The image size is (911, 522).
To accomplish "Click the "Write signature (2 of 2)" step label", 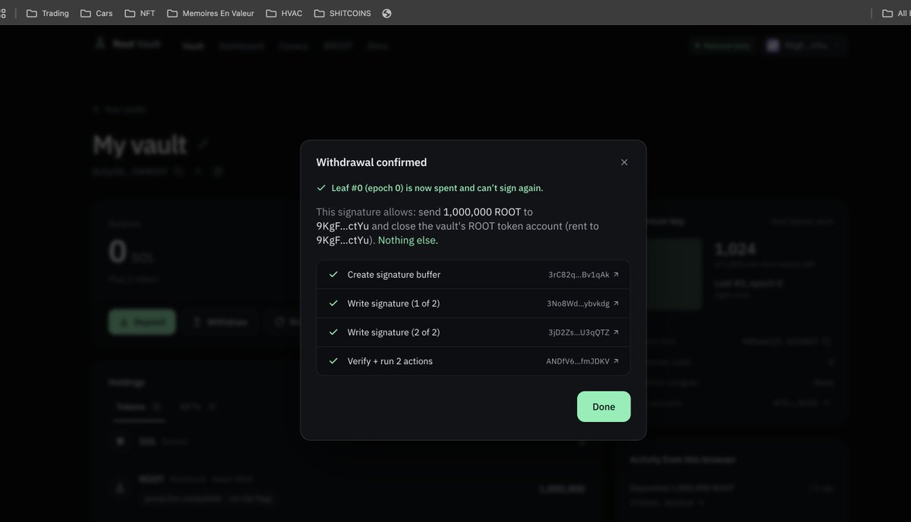I will pyautogui.click(x=393, y=332).
